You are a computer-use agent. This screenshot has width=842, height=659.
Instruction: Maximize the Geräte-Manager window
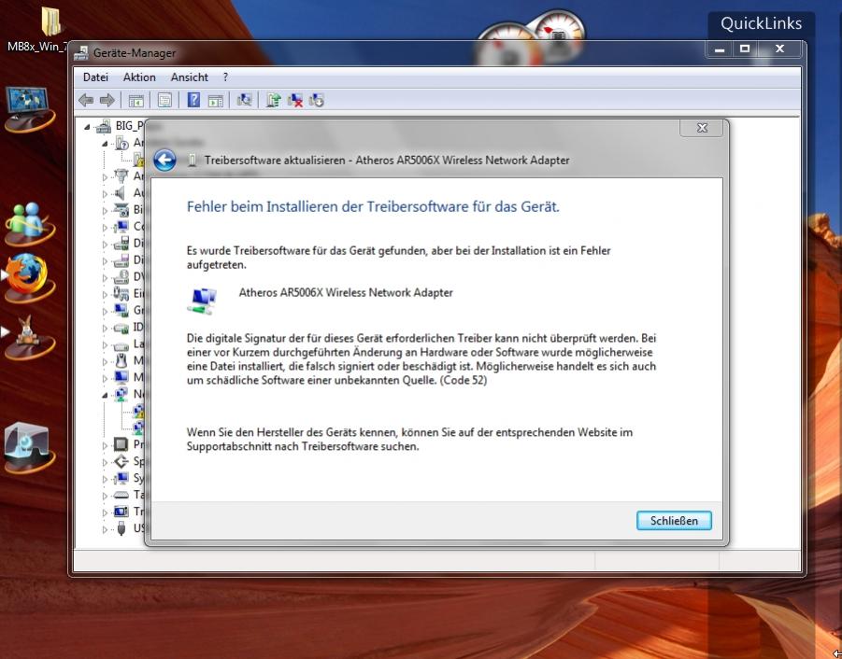[x=744, y=49]
